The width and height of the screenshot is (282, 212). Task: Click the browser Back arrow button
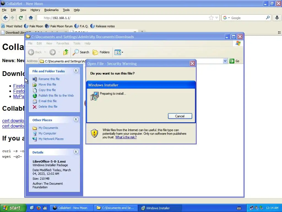6,18
